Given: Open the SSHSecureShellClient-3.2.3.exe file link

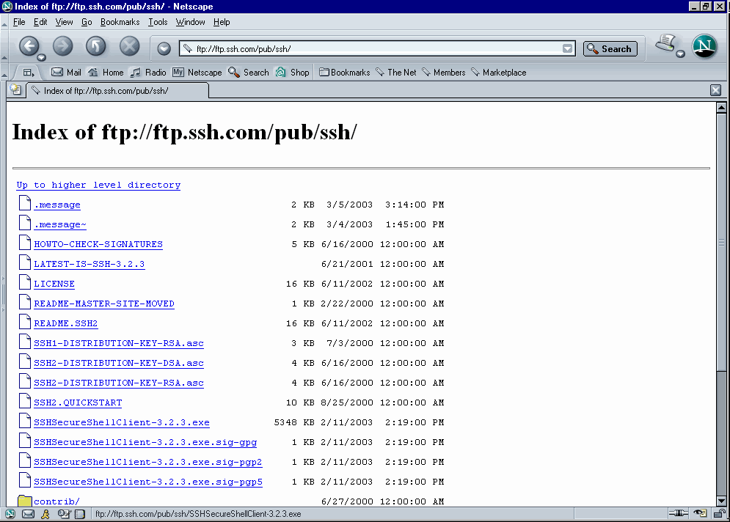Looking at the screenshot, I should [122, 422].
